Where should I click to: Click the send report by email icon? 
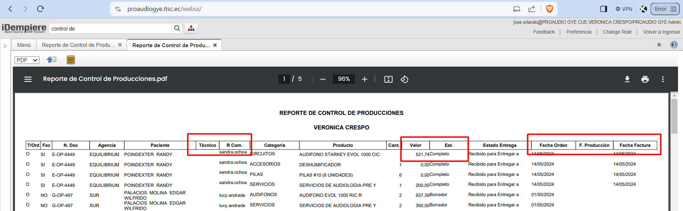coord(52,60)
